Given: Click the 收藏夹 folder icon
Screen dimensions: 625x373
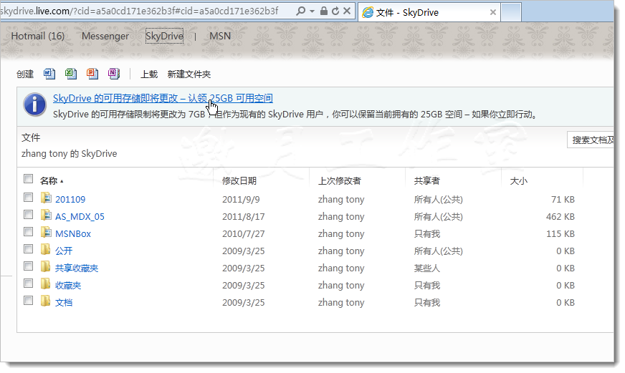Looking at the screenshot, I should [x=46, y=284].
